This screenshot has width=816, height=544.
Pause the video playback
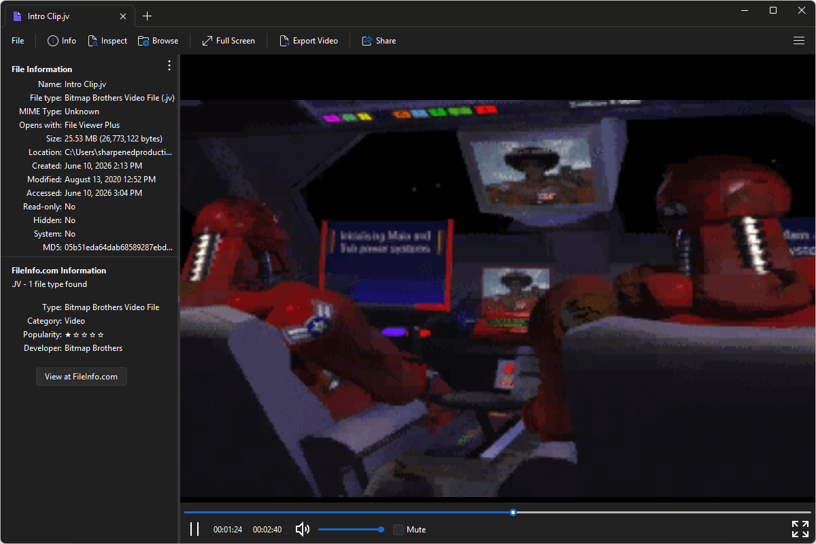pyautogui.click(x=194, y=529)
